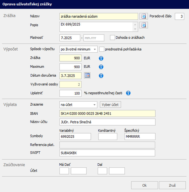Viewport: 189px width, 192px height.
Task: Click Platnosť start field 7.2025
Action: pyautogui.click(x=70, y=38)
